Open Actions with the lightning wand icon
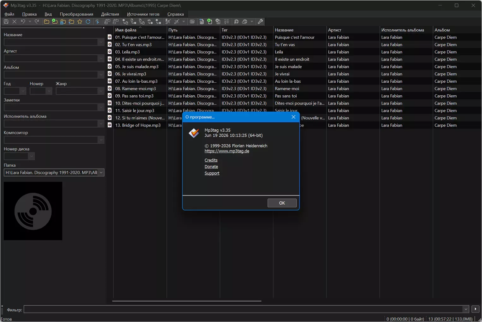The image size is (482, 322). click(168, 21)
